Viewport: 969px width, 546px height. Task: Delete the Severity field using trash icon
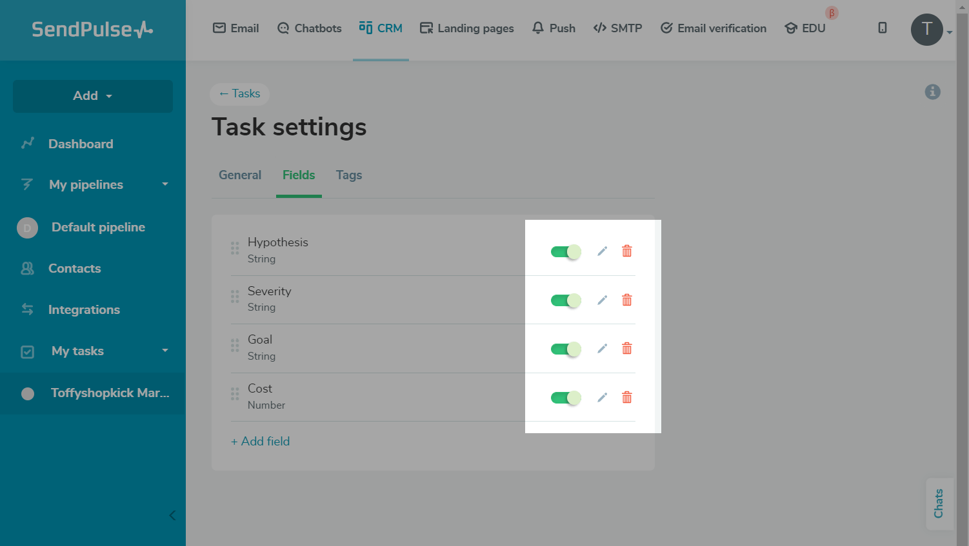click(x=626, y=300)
